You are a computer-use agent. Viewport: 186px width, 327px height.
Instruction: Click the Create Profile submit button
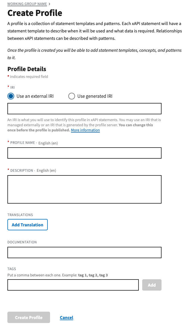click(x=29, y=318)
